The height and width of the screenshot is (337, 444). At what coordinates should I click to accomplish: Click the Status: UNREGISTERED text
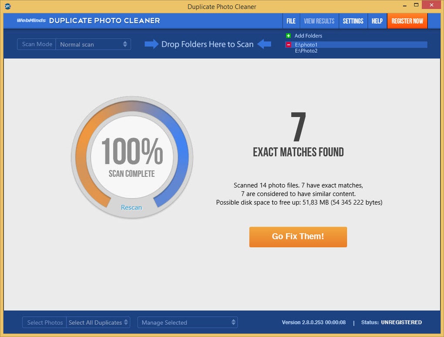[391, 322]
